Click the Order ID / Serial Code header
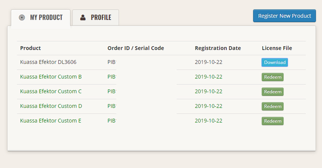 click(x=136, y=48)
